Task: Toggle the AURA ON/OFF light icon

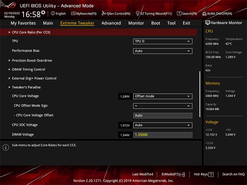Action: [204, 13]
